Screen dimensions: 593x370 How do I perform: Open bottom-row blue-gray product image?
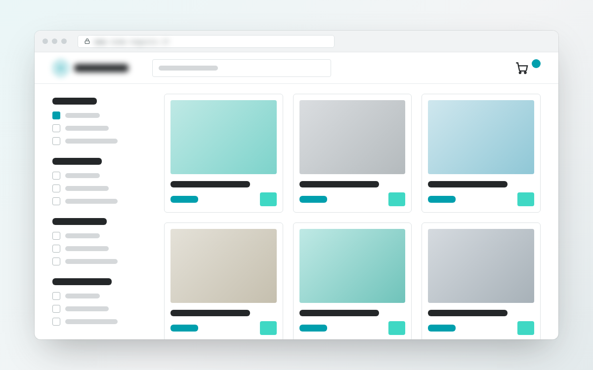tap(481, 266)
